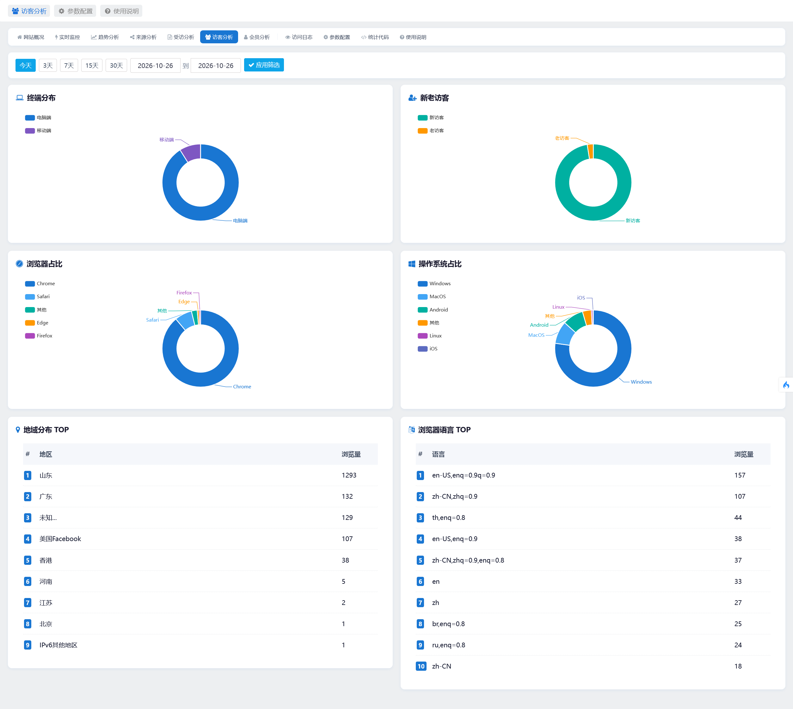Toggle Android legend in OS chart
This screenshot has height=709, width=793.
433,310
